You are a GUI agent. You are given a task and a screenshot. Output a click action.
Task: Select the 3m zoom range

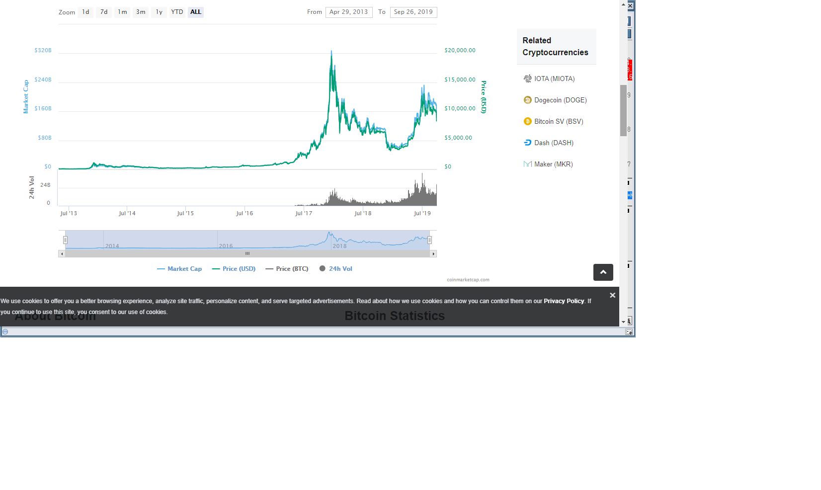click(x=141, y=12)
